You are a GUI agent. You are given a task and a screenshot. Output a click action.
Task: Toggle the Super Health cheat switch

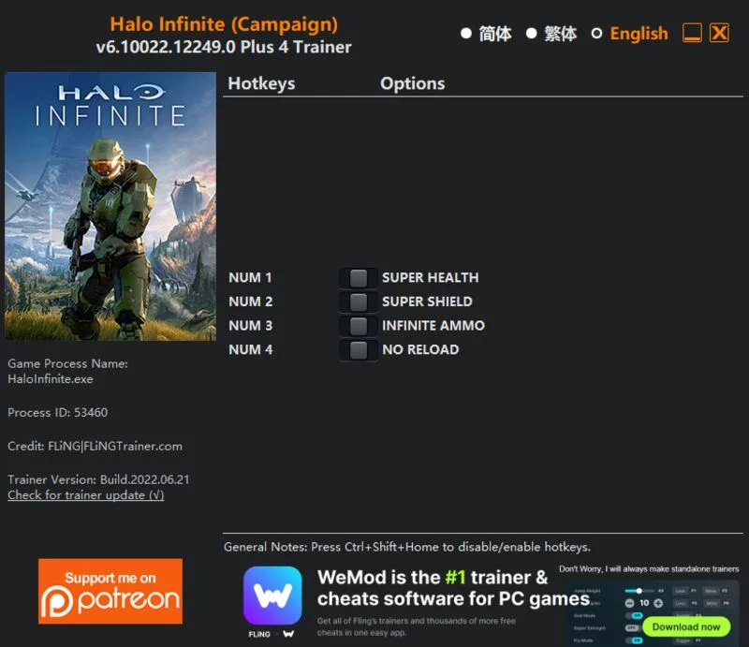tap(359, 278)
